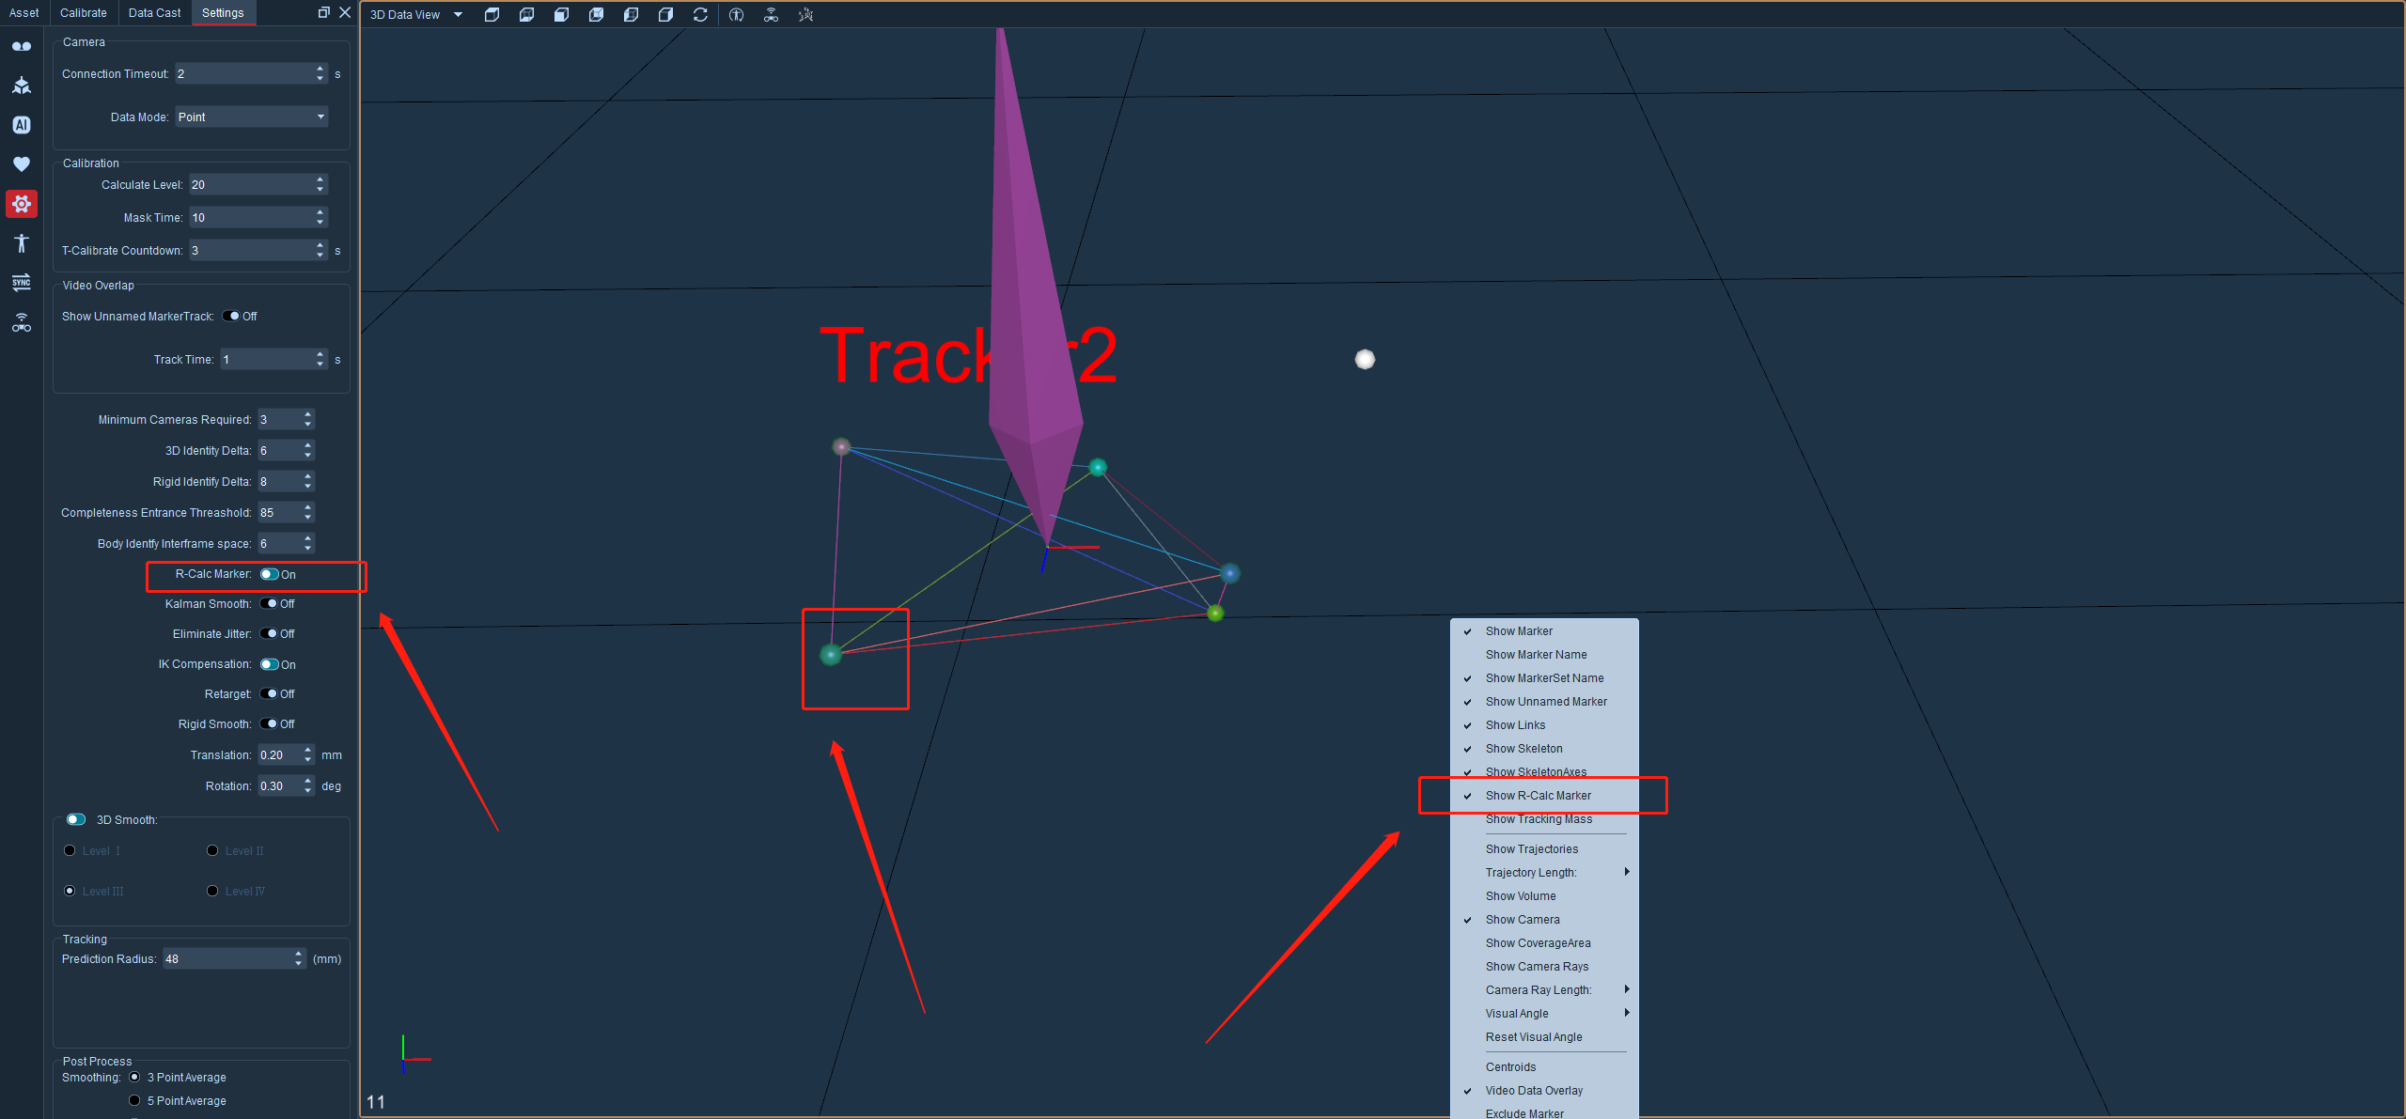2406x1119 pixels.
Task: Undock the Settings panel with the float icon
Action: point(323,12)
